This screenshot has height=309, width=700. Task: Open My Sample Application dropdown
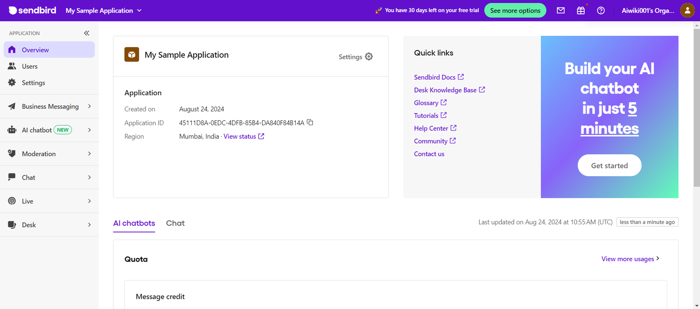(104, 10)
